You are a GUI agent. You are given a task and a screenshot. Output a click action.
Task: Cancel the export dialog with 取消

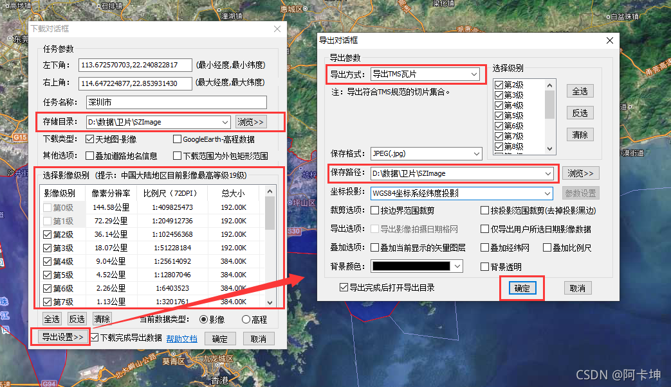point(577,288)
